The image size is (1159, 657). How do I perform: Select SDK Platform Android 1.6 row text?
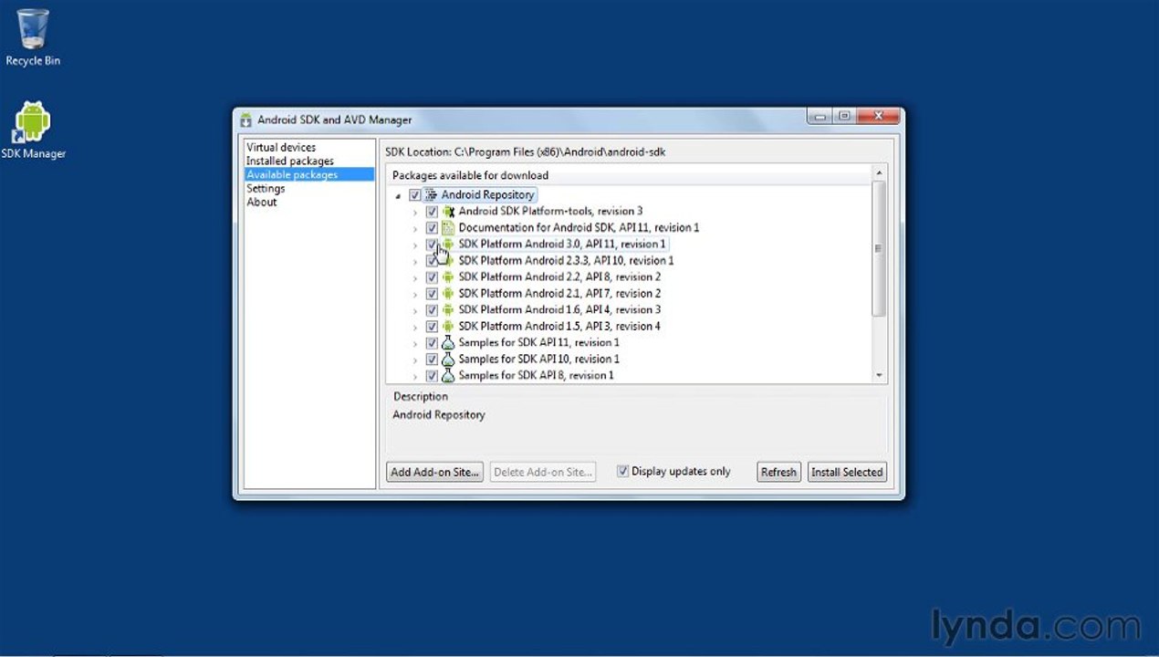559,310
